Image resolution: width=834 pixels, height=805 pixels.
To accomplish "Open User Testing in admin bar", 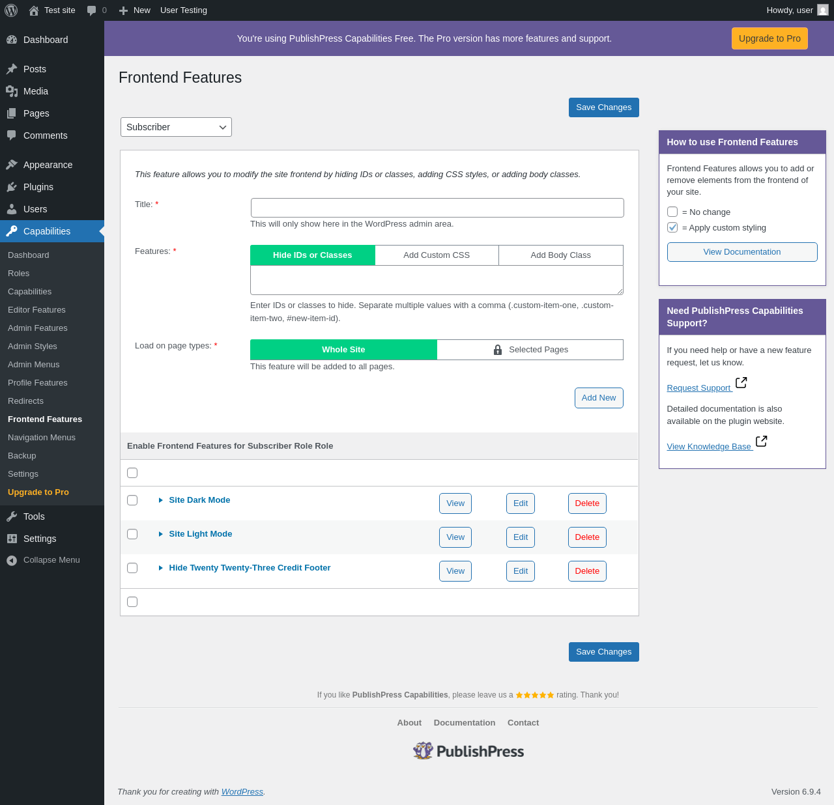I will [x=184, y=10].
